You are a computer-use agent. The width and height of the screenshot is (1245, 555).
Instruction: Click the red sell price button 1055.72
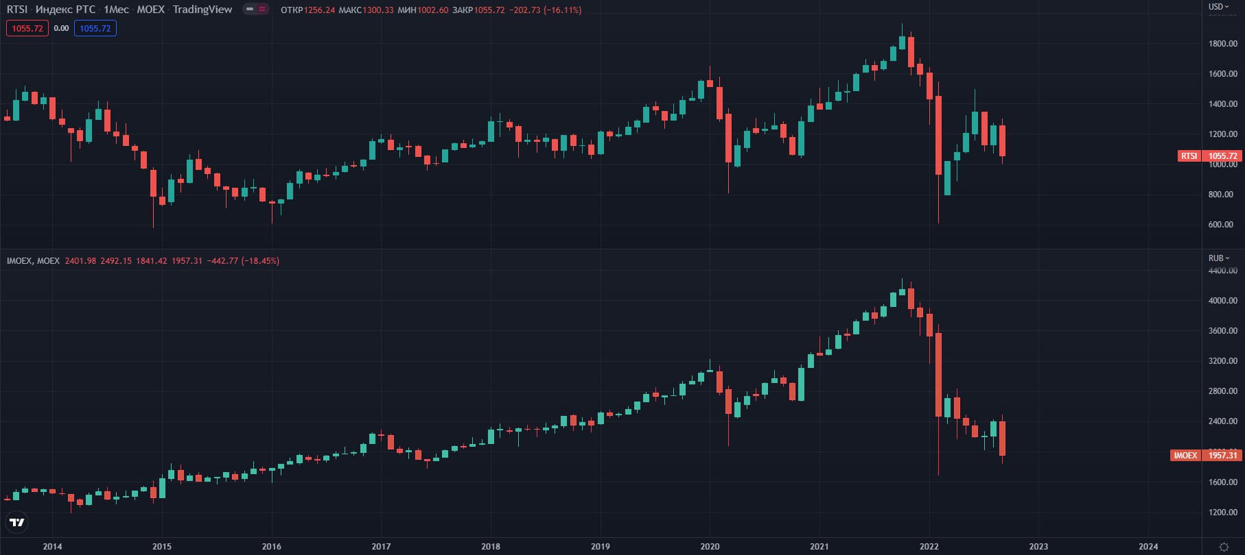click(27, 28)
